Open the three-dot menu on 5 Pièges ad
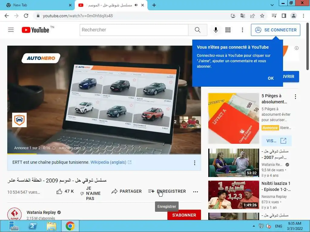Screen dimensions: 310x232 [295, 97]
